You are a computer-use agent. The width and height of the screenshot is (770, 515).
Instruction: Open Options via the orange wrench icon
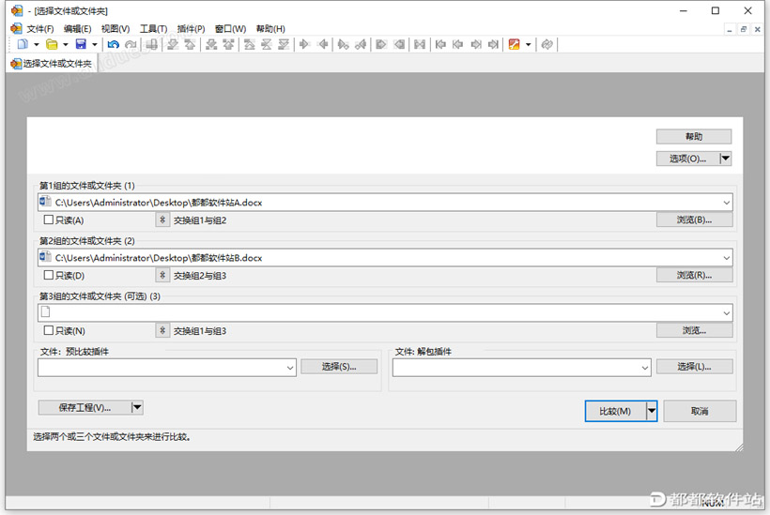point(515,45)
